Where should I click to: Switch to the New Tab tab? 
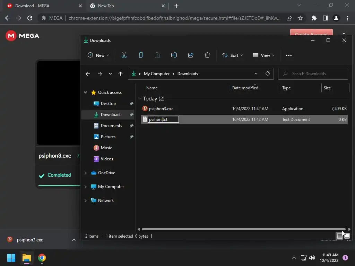pos(128,6)
